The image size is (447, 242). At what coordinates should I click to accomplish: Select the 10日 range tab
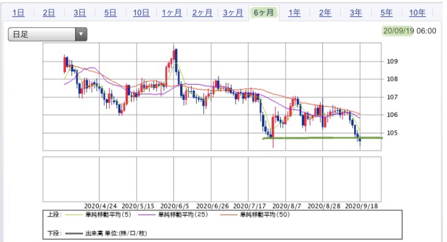141,13
